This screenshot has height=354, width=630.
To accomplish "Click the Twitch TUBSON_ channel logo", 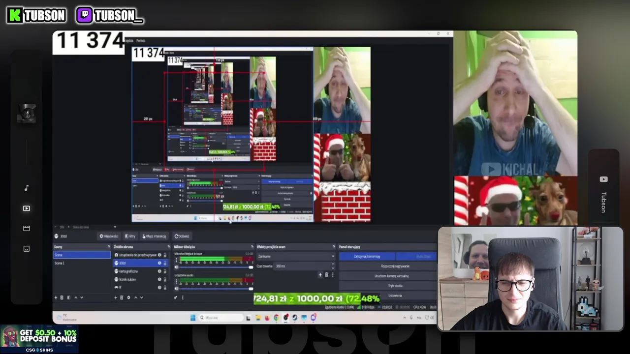I will pos(110,15).
